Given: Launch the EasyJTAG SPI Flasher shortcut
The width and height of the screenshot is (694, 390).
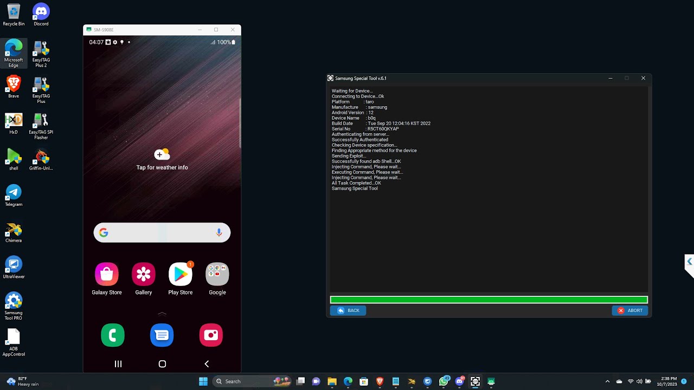Looking at the screenshot, I should (x=41, y=120).
